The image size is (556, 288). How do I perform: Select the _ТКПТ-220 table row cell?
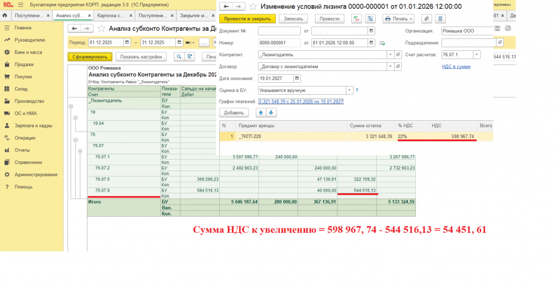tap(291, 136)
